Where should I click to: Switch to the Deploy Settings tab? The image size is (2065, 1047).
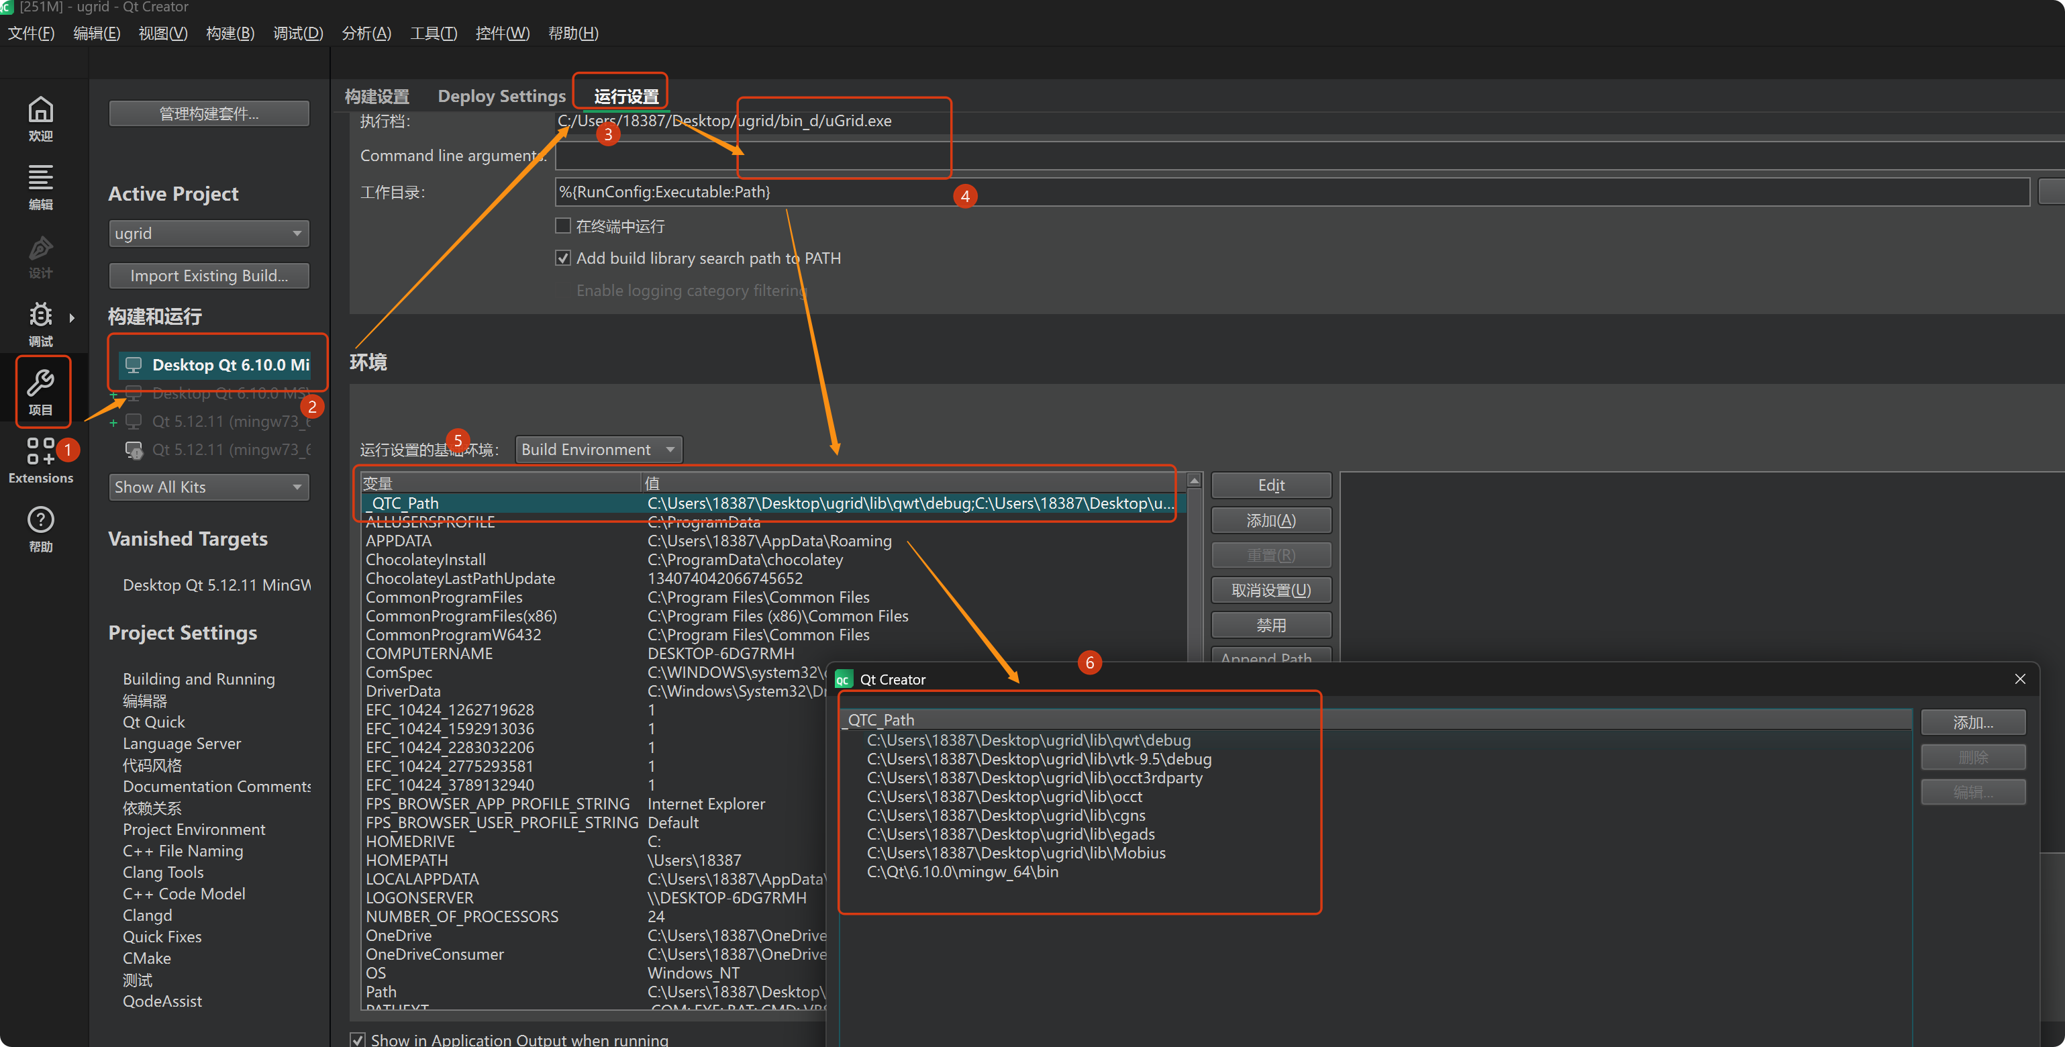pyautogui.click(x=501, y=96)
